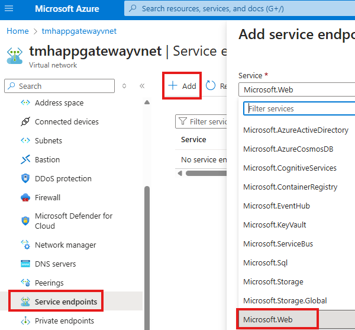Open Private endpoints menu item
This screenshot has width=355, height=330.
(64, 321)
